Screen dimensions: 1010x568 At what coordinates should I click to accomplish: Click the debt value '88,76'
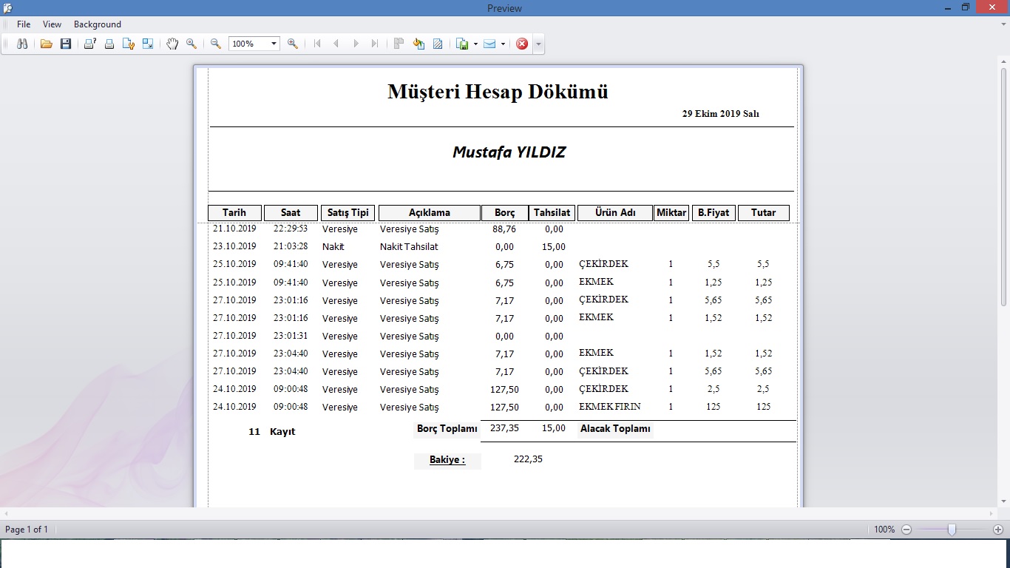click(x=504, y=229)
